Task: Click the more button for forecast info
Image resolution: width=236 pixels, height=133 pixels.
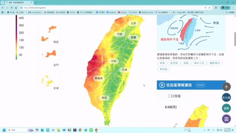Action: 200,85
